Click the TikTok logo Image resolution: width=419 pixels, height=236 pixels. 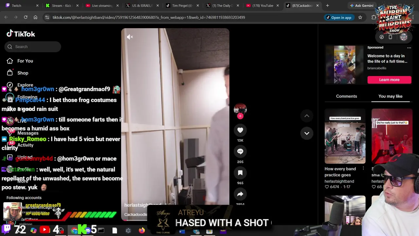21,34
